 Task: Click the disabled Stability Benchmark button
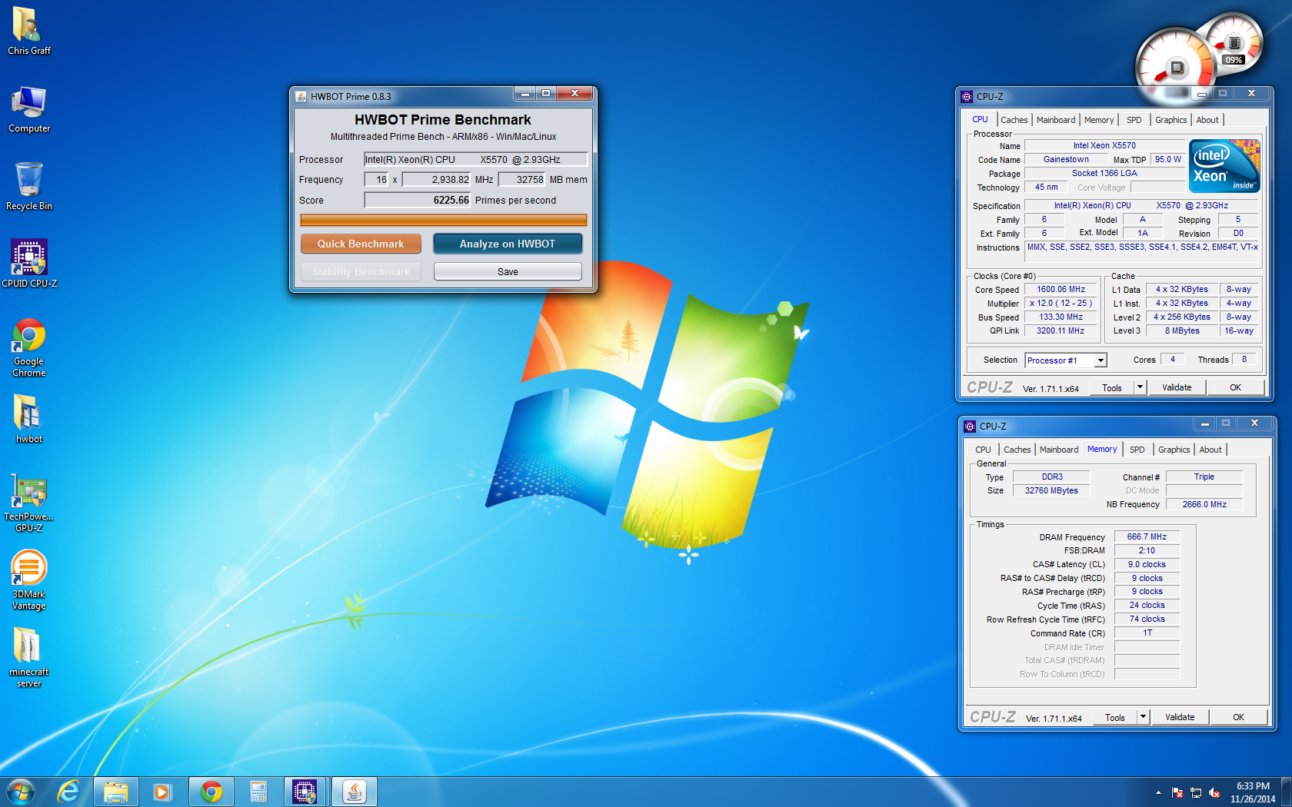(x=361, y=271)
